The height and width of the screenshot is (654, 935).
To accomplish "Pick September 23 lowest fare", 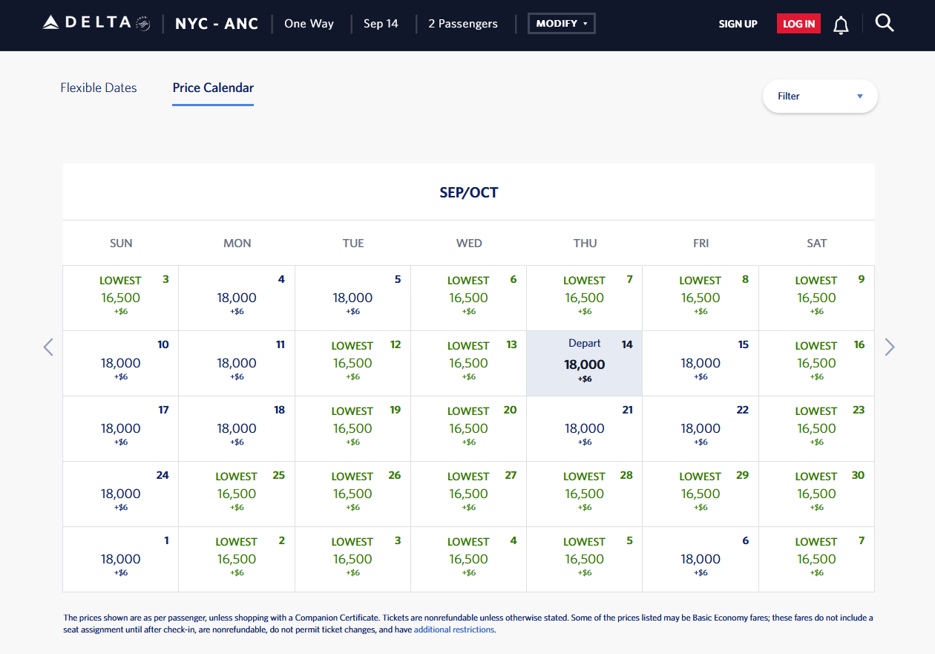I will (x=816, y=429).
